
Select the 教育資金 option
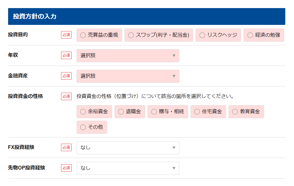pyautogui.click(x=235, y=112)
